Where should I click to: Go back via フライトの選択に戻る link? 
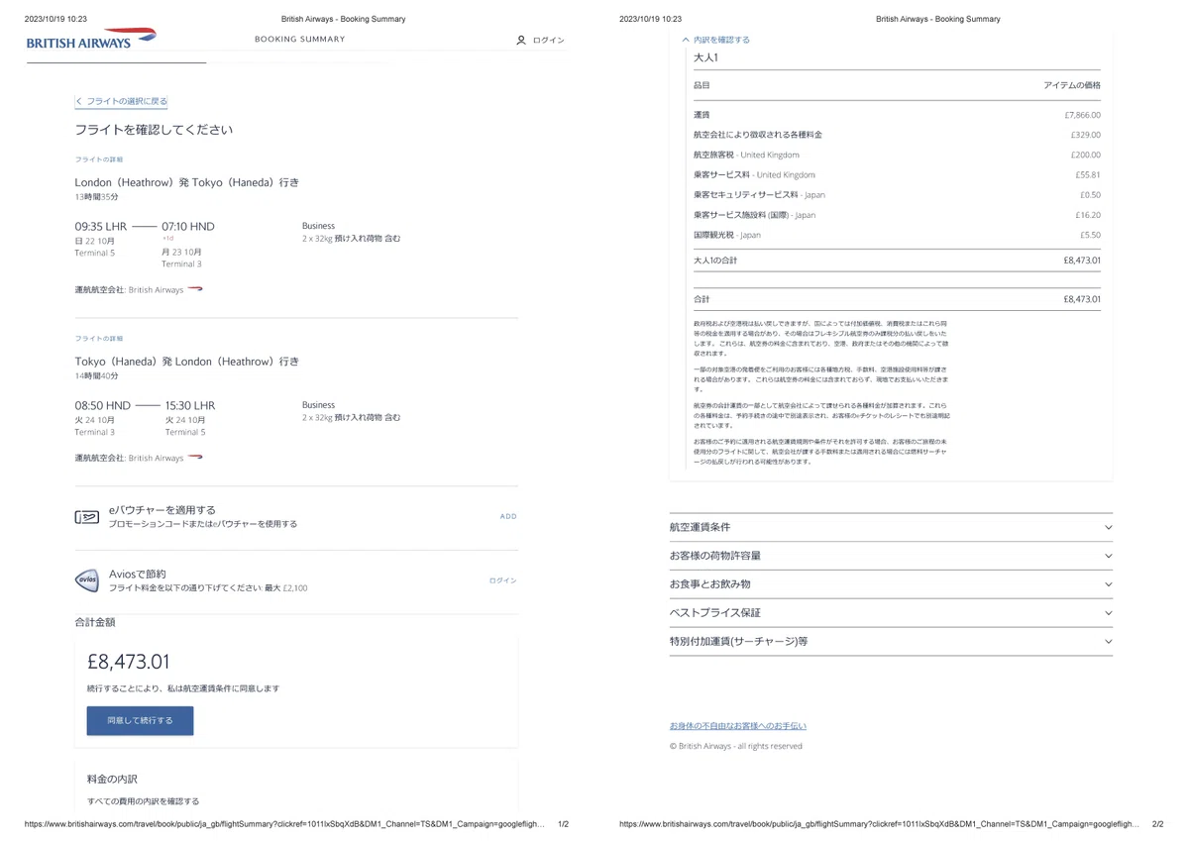click(x=121, y=101)
